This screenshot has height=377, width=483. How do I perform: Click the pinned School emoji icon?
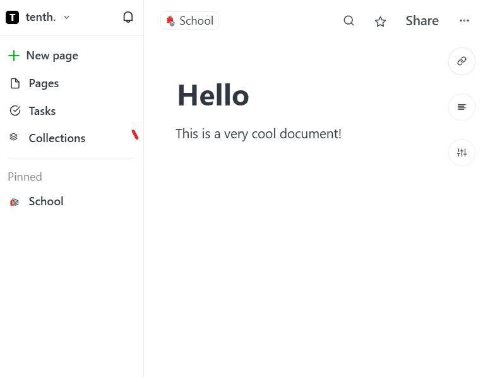[15, 202]
